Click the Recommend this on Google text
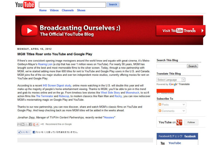This screenshot has height=145, width=222. tap(59, 124)
